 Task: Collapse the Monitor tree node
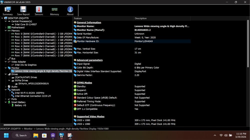point(6,68)
